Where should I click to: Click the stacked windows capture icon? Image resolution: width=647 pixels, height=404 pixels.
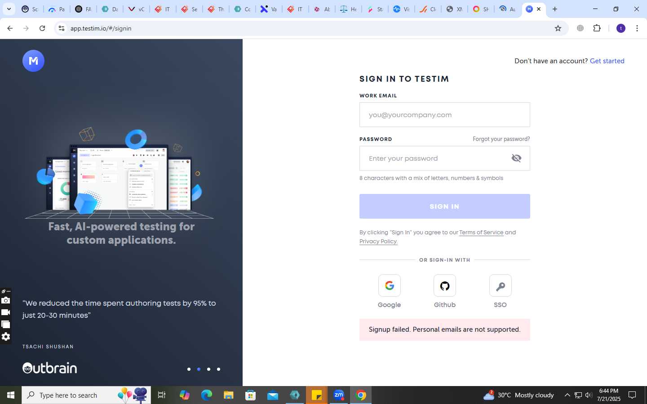[6, 324]
